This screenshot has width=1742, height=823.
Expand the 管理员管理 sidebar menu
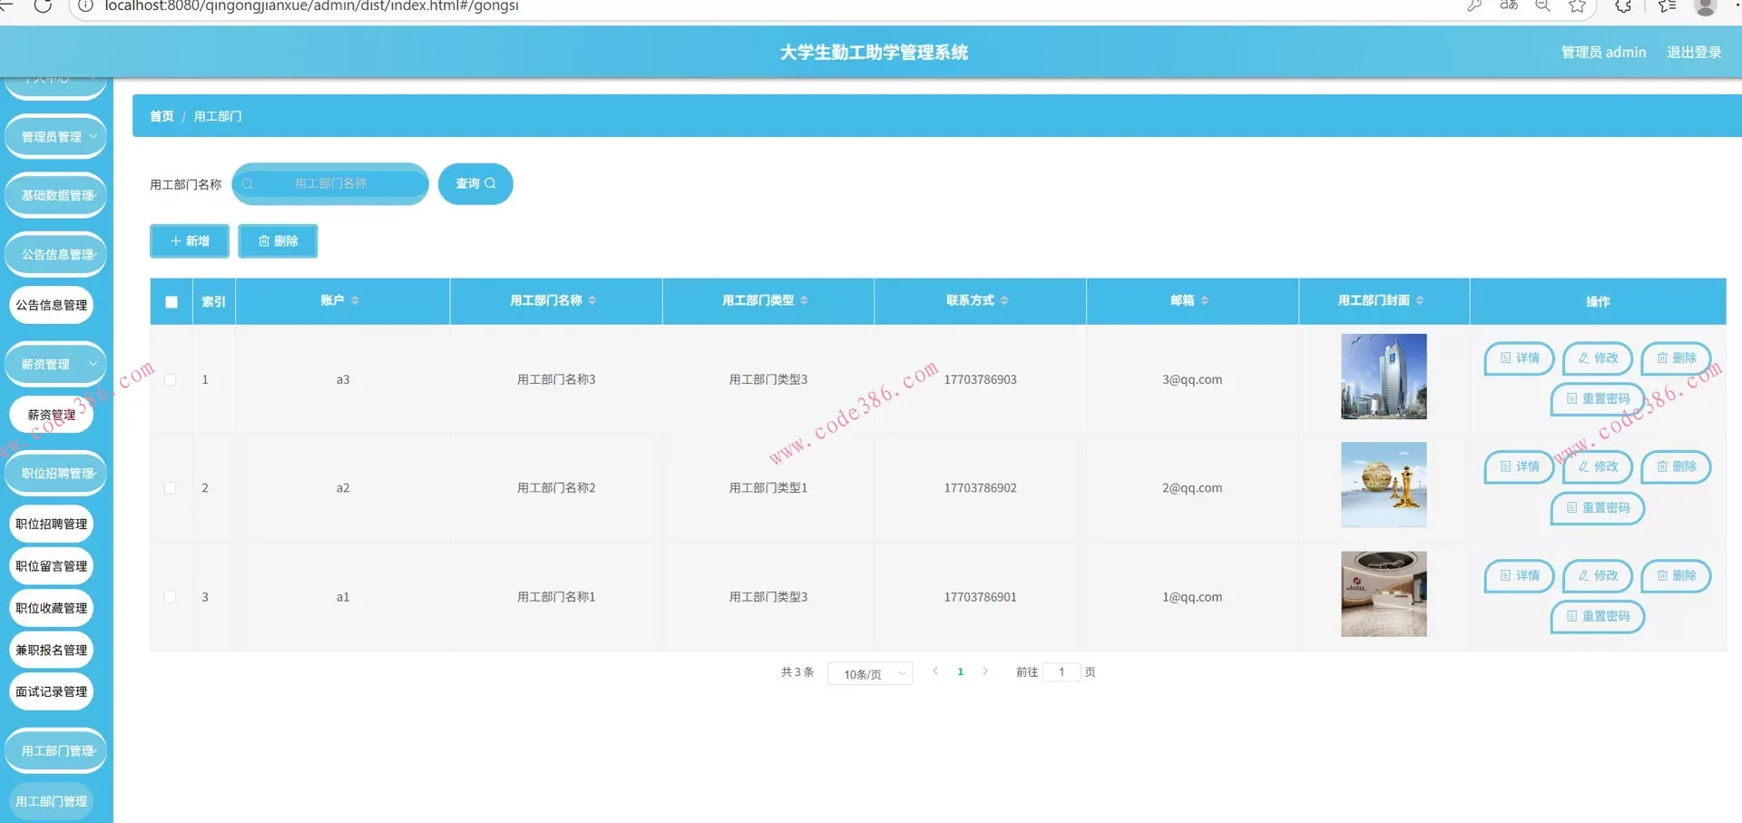(56, 137)
